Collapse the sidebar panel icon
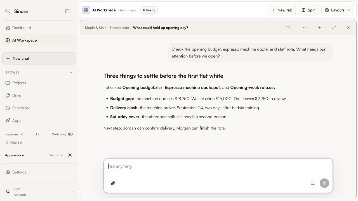358x201 pixels. coord(67,11)
